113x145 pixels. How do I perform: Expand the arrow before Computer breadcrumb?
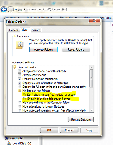pyautogui.click(x=25, y=10)
